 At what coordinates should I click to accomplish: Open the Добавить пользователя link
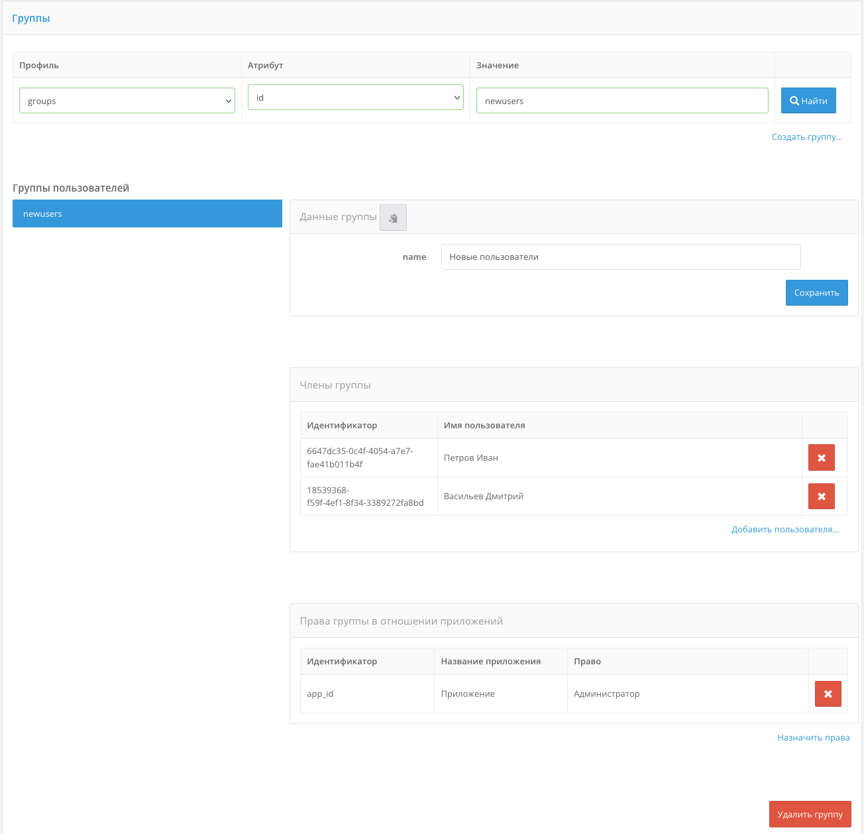point(785,529)
